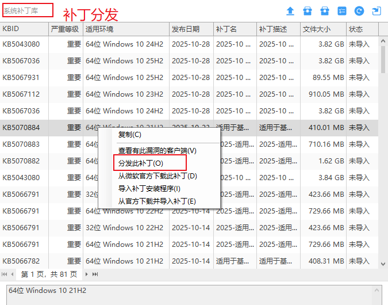Screen dimensions: 388x305
Task: Sort by the 状态 column header
Action: click(x=362, y=29)
